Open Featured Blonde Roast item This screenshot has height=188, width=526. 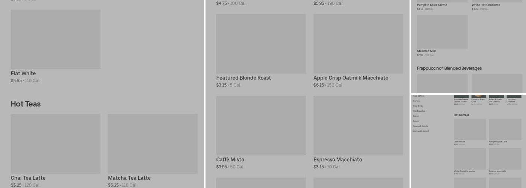tap(261, 44)
